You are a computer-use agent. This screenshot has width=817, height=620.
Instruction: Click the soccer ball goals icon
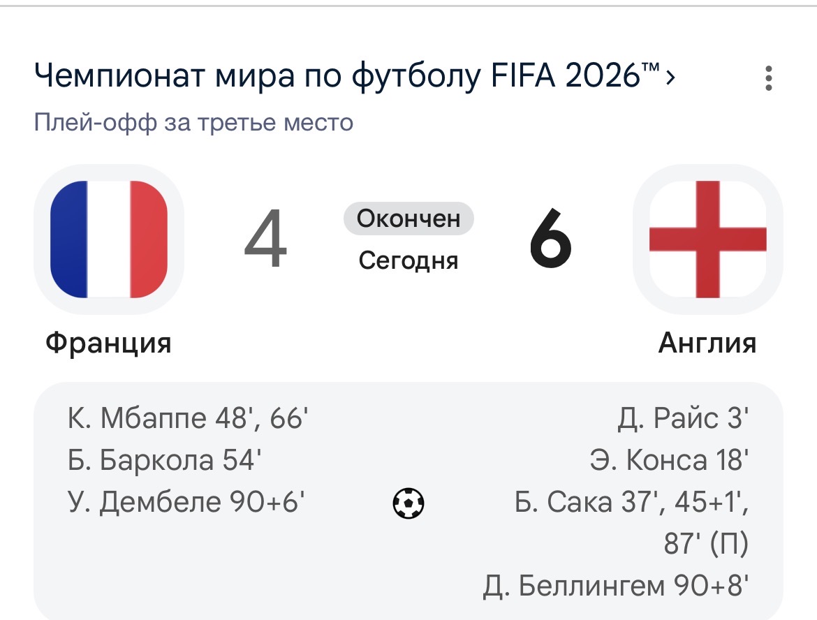click(x=408, y=503)
